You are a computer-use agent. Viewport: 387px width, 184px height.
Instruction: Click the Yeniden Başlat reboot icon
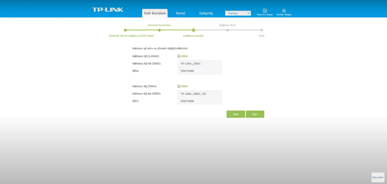[x=284, y=11]
